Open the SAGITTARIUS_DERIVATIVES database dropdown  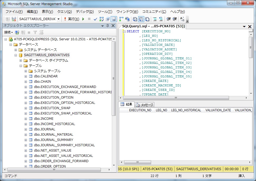(58, 19)
